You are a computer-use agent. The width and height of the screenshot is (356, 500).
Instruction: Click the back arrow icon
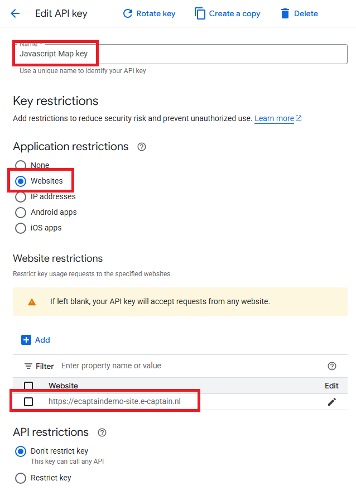(15, 13)
